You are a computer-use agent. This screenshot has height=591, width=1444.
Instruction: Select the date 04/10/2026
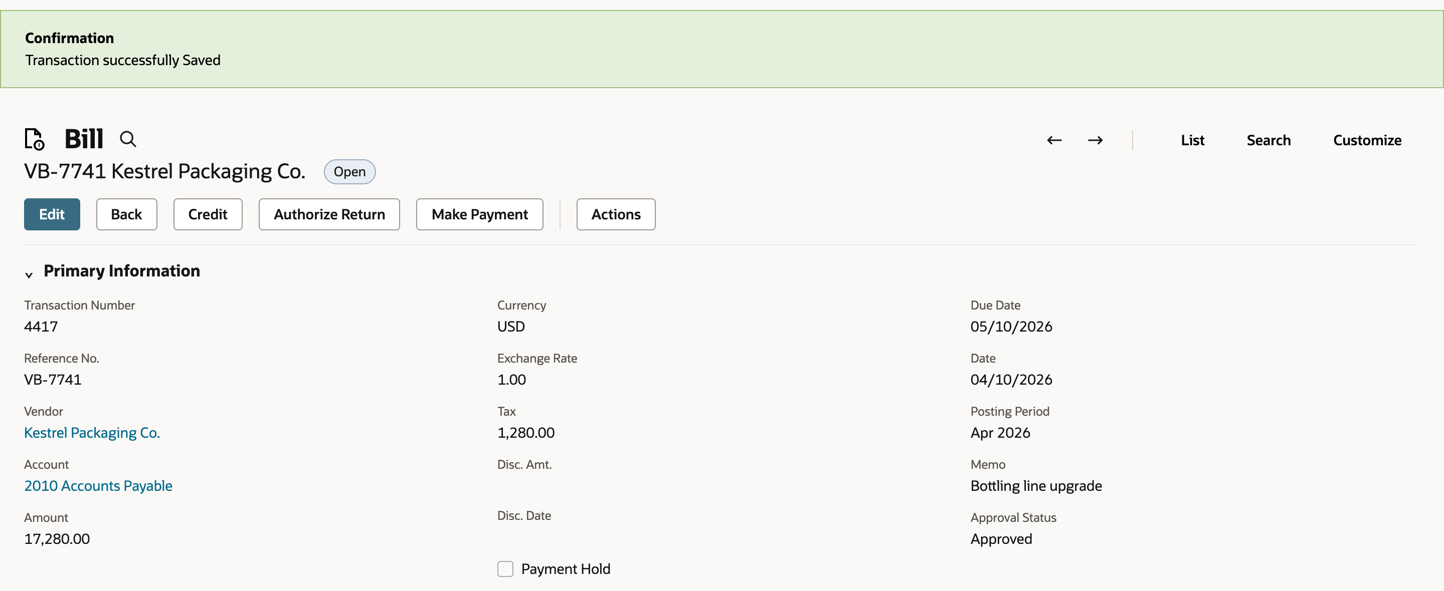coord(1011,379)
